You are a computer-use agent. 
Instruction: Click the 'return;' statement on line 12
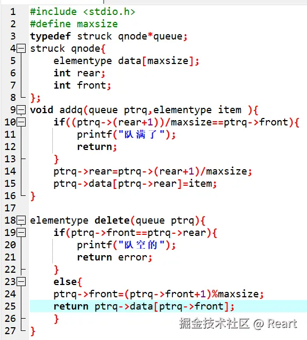[x=97, y=147]
